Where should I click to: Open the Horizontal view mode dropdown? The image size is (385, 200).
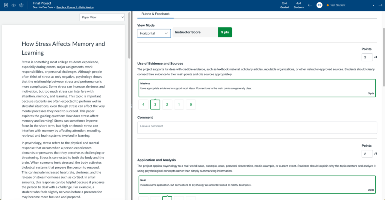coord(154,33)
